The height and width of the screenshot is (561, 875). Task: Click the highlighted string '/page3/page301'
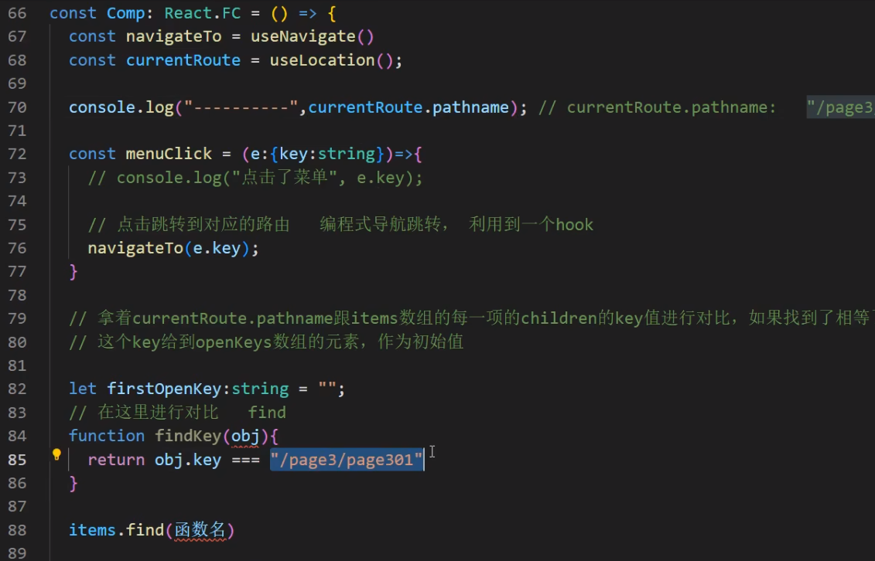(346, 459)
